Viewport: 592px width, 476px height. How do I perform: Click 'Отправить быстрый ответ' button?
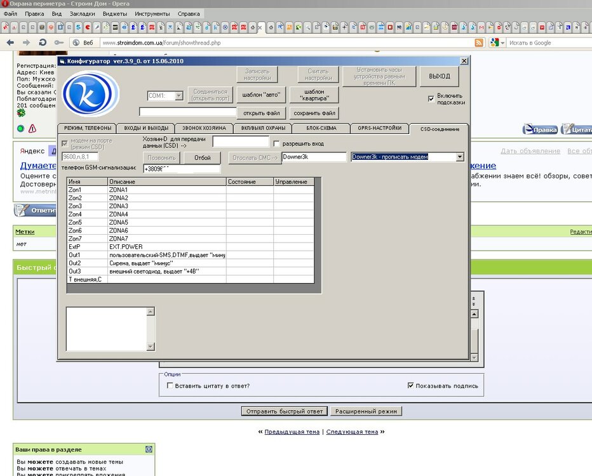click(283, 411)
